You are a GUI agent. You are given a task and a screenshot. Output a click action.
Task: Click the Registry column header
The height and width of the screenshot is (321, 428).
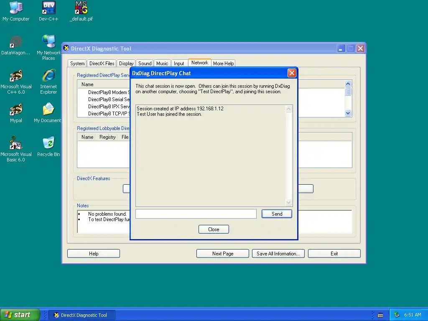click(107, 137)
